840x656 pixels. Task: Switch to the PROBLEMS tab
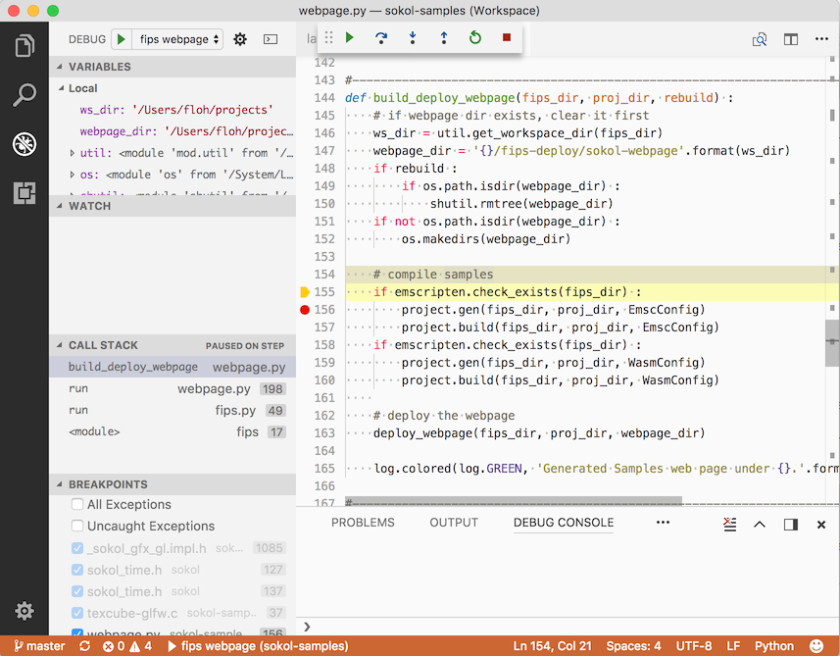[x=363, y=523]
